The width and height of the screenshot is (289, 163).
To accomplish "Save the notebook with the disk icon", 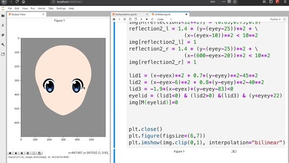I will pos(114,19).
